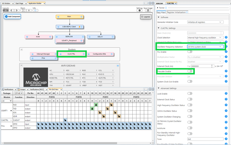This screenshot has width=231, height=145.
Task: Click the 8-Bit MDFU Client warning bell
Action: pyautogui.click(x=79, y=27)
